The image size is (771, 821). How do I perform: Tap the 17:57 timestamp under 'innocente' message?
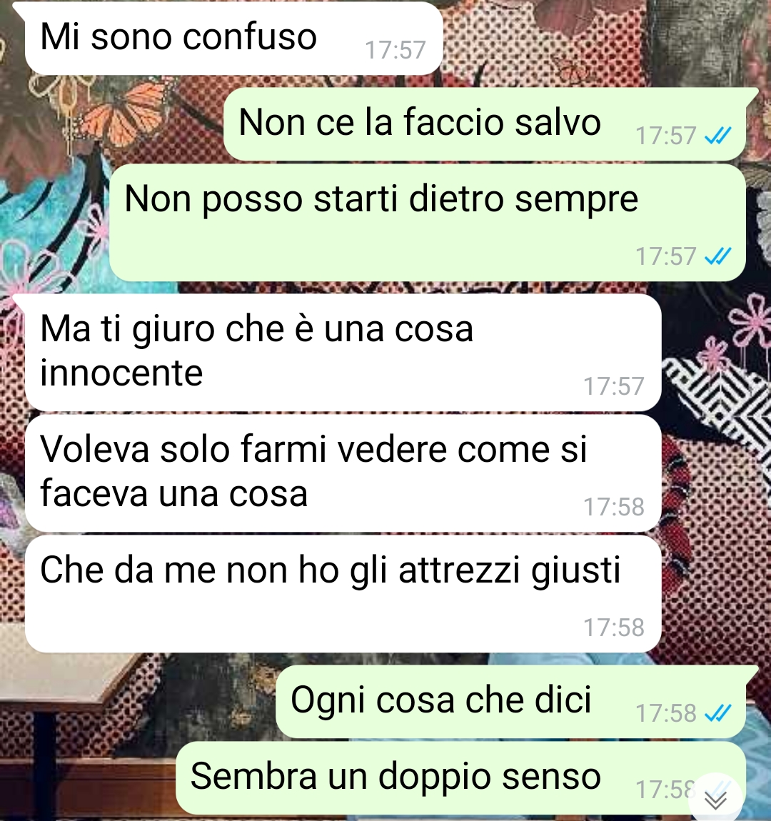pyautogui.click(x=613, y=386)
